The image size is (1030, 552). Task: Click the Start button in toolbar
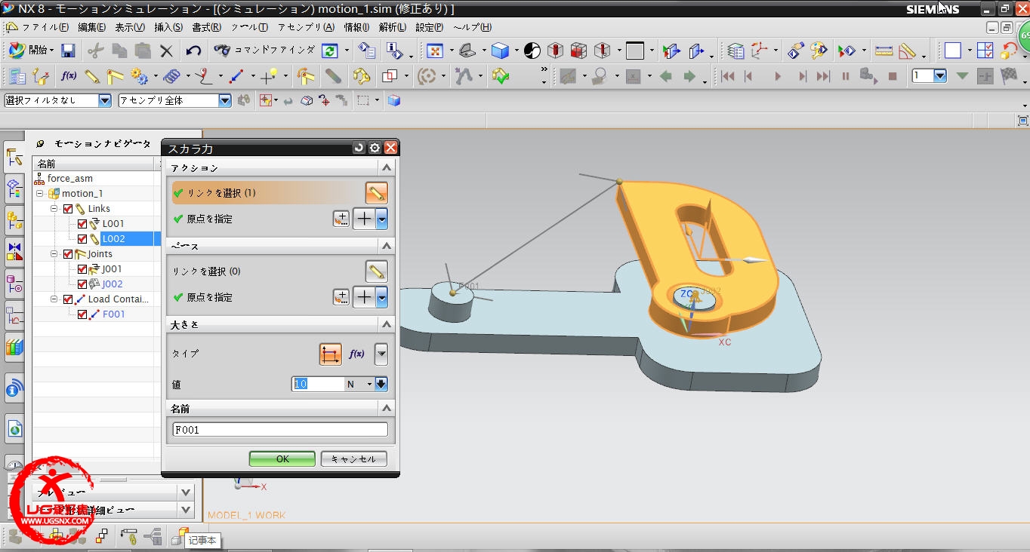31,51
